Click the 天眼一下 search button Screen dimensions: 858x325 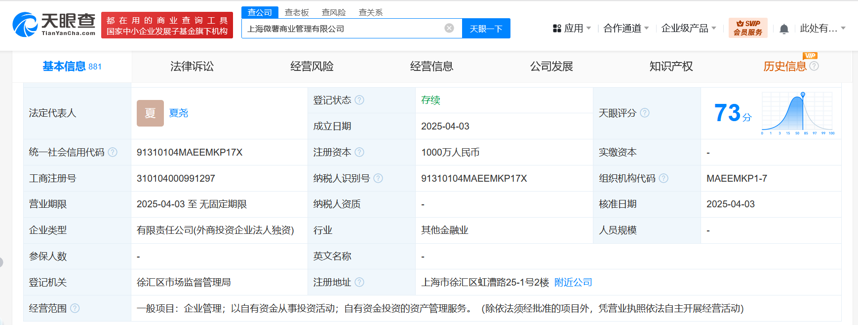click(486, 29)
